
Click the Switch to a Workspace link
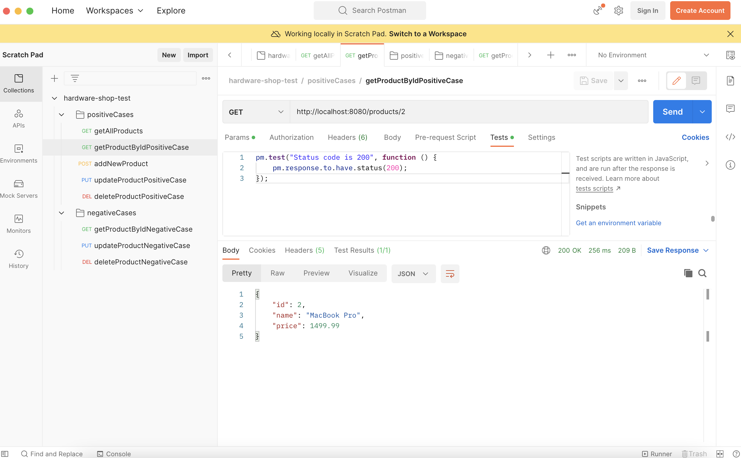coord(428,34)
